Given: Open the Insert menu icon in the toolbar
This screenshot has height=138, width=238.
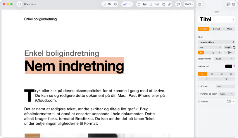Looking at the screenshot, I should pos(110,4).
